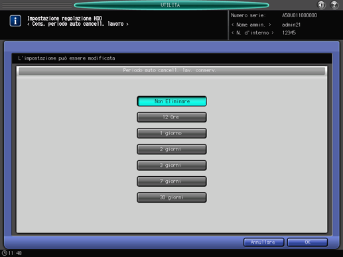Pick the 7 giorni option
343x257 pixels.
pyautogui.click(x=172, y=181)
